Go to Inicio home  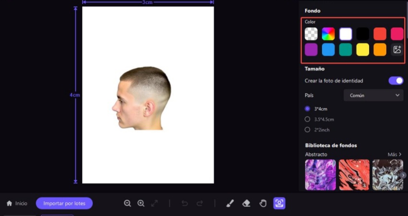pos(17,204)
